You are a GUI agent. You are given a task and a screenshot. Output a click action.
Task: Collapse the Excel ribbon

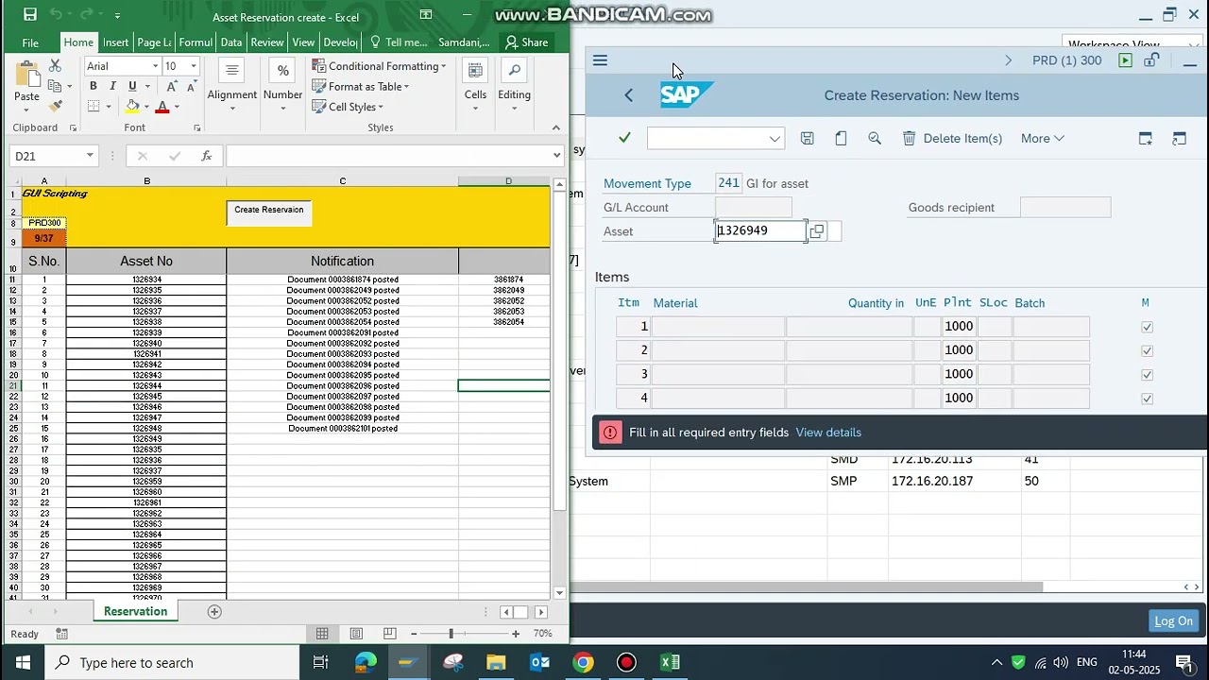[x=555, y=127]
